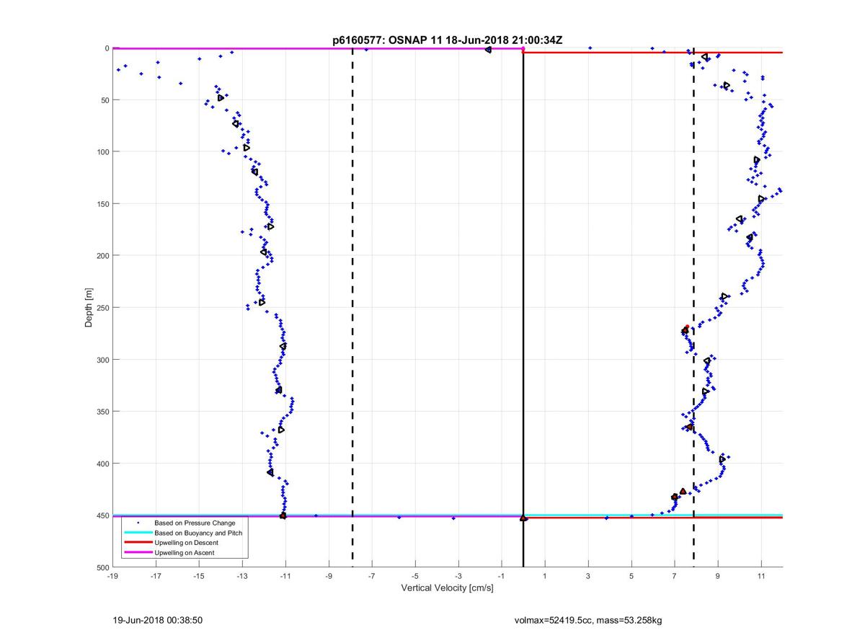The image size is (865, 638).
Task: Select the 'Depth [m]' y-axis label
Action: tap(89, 308)
